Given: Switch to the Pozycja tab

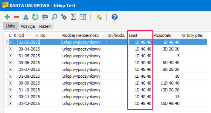Looking at the screenshot, I should [28, 26].
